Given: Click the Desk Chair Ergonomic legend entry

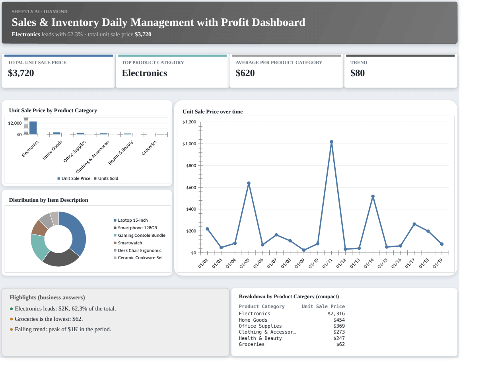Looking at the screenshot, I should coord(138,250).
